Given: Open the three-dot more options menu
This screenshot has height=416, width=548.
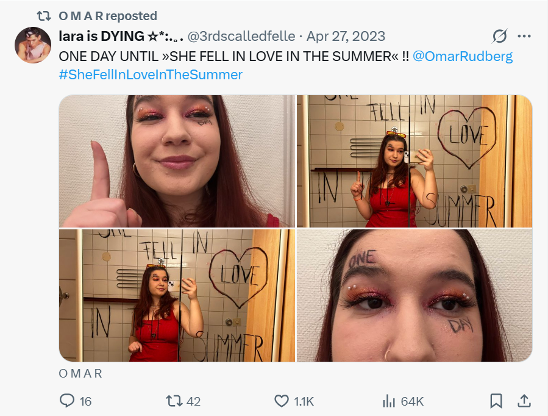Looking at the screenshot, I should point(524,37).
